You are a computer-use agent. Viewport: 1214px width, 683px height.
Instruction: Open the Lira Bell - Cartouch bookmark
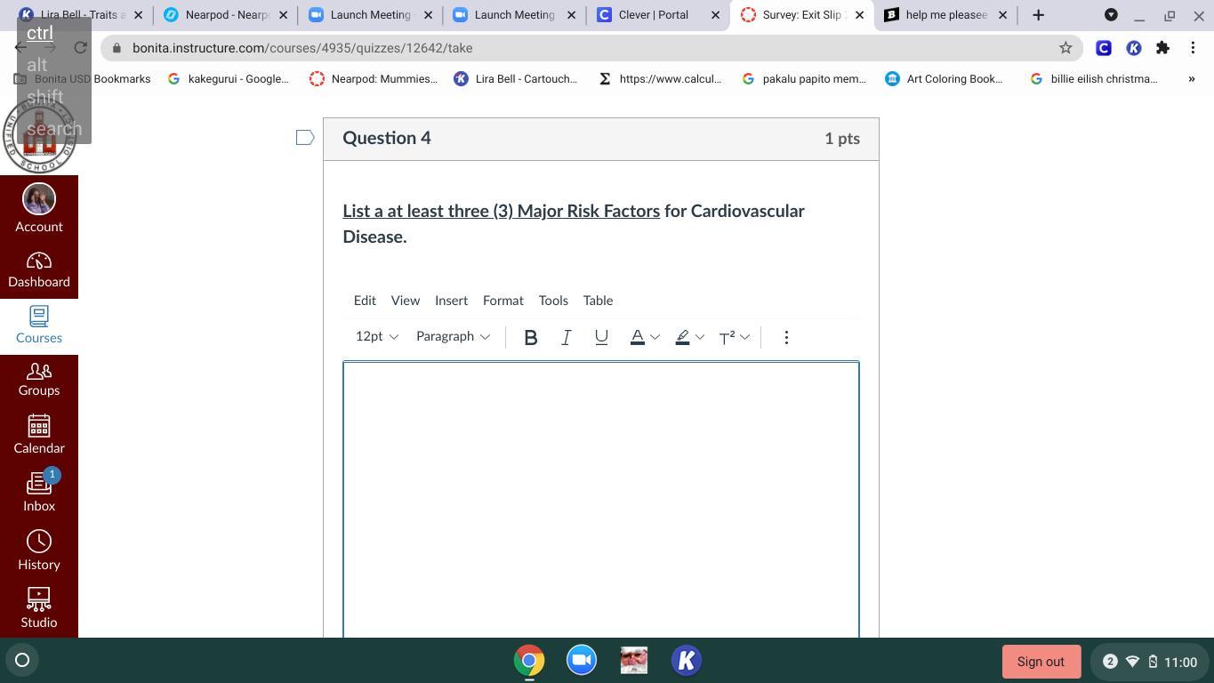tap(516, 79)
